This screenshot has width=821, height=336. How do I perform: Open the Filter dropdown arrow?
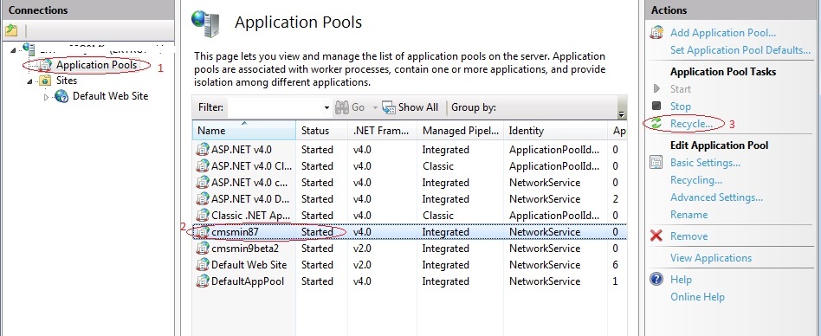[x=326, y=107]
